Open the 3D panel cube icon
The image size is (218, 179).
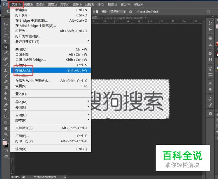[x=210, y=114]
